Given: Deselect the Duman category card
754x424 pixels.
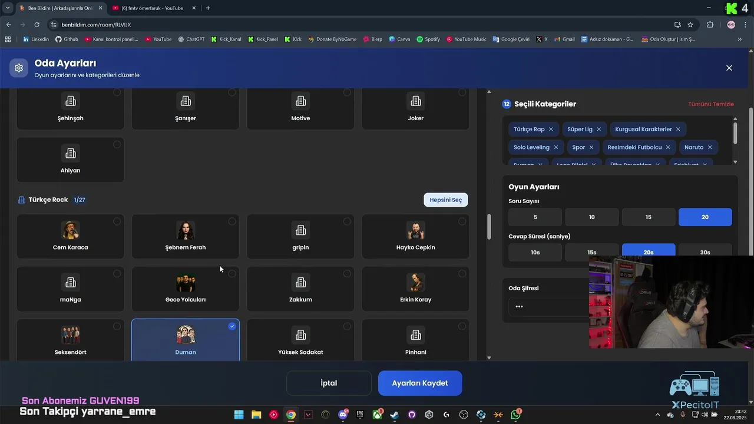Looking at the screenshot, I should click(186, 340).
